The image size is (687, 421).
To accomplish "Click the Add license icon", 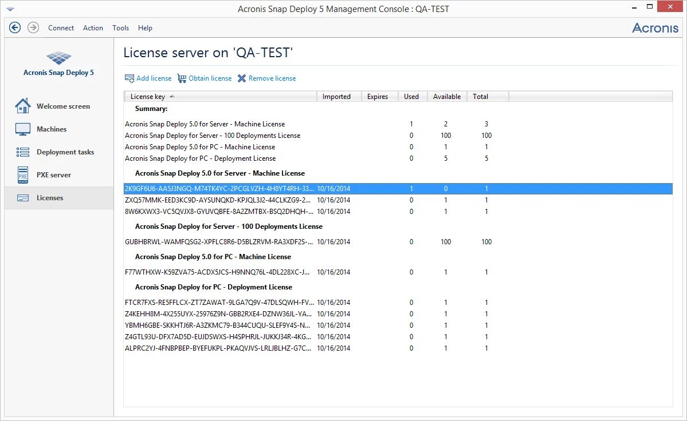I will tap(129, 78).
